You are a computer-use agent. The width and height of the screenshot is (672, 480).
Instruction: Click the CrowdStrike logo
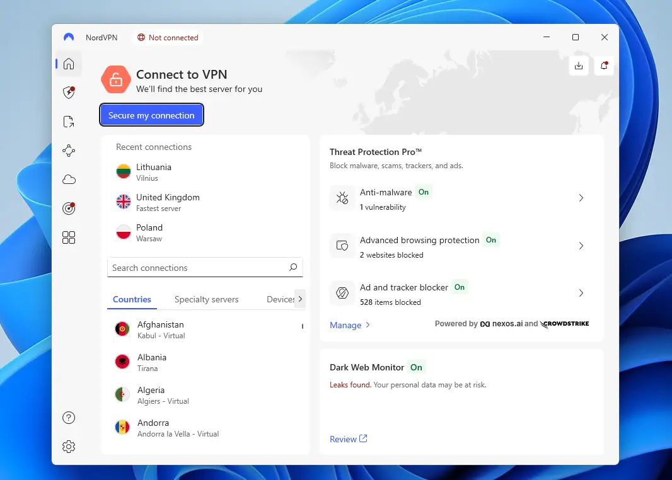pos(564,324)
